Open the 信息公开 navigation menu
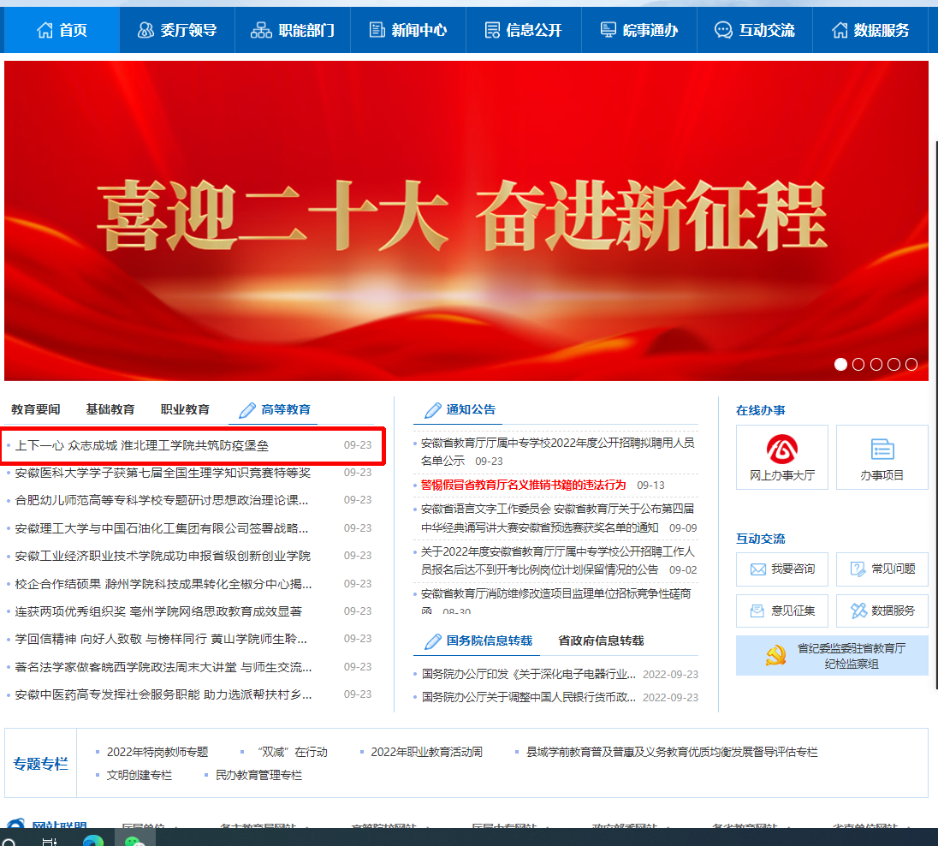Viewport: 938px width, 846px height. tap(523, 30)
